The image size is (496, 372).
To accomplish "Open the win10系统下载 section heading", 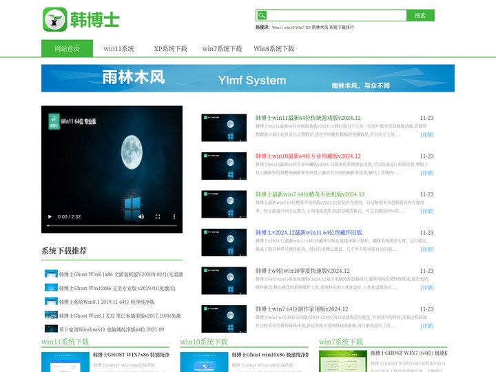I will tap(204, 342).
